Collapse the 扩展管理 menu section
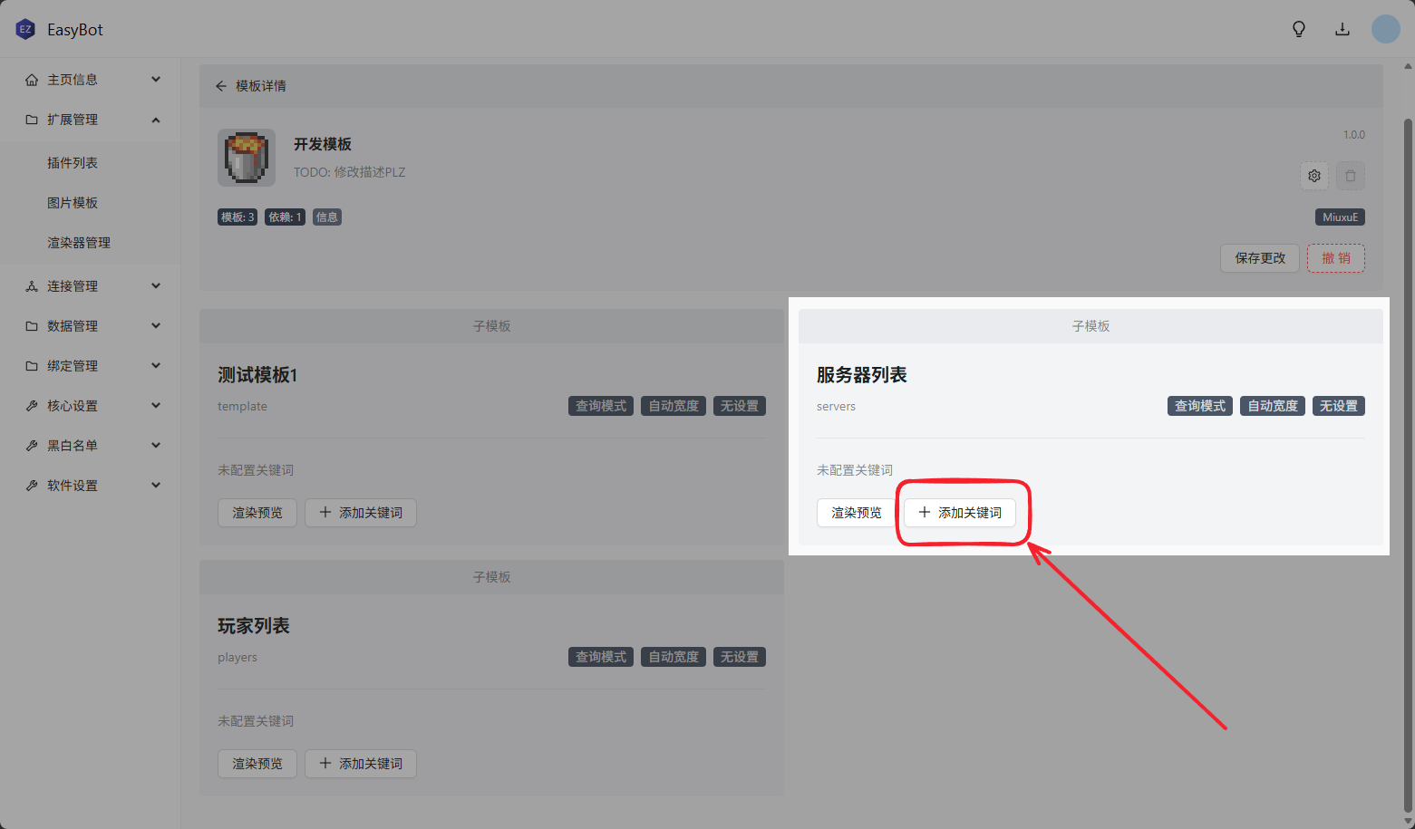Viewport: 1415px width, 829px height. (x=91, y=120)
